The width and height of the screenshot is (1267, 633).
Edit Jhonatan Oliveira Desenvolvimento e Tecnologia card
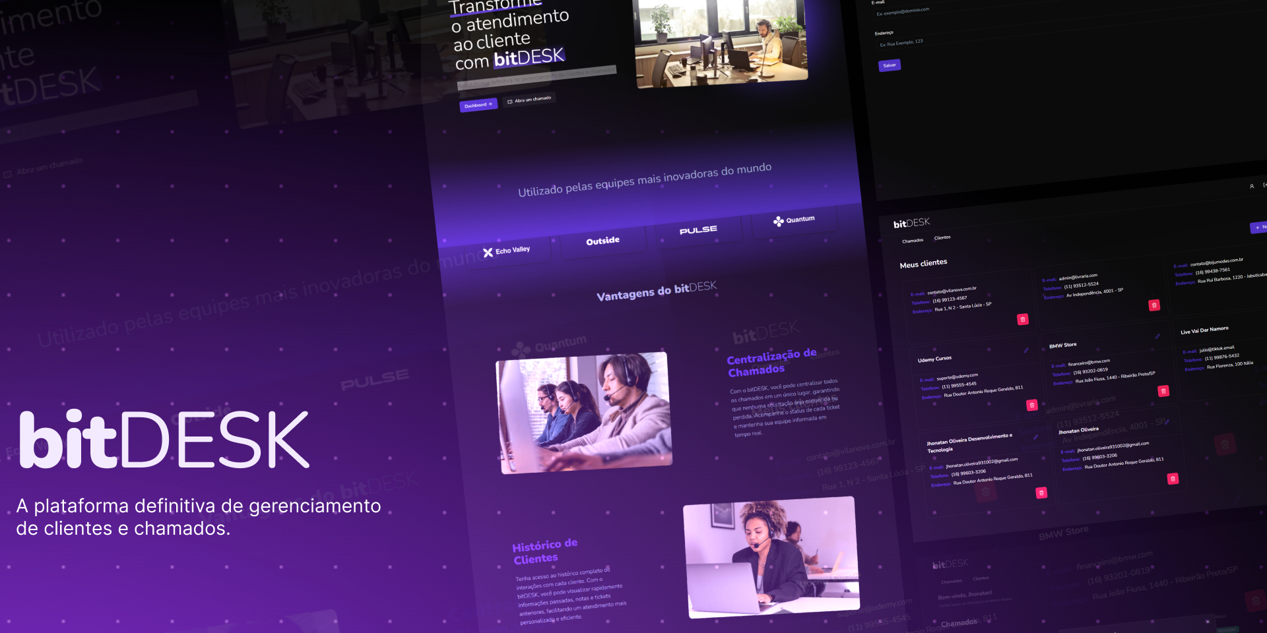point(1036,437)
